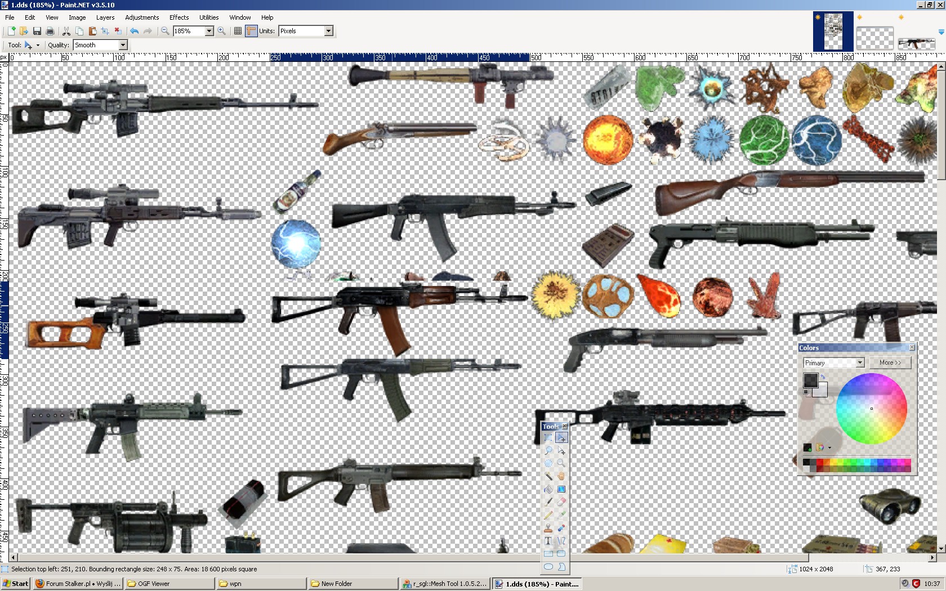Screen dimensions: 946x591
Task: Open the palette management dropdown
Action: tap(829, 448)
